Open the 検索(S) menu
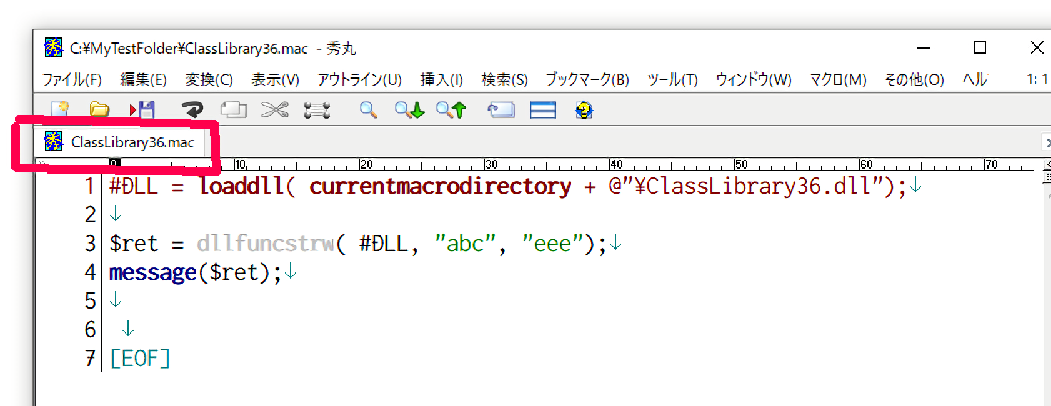Image resolution: width=1051 pixels, height=406 pixels. point(504,80)
